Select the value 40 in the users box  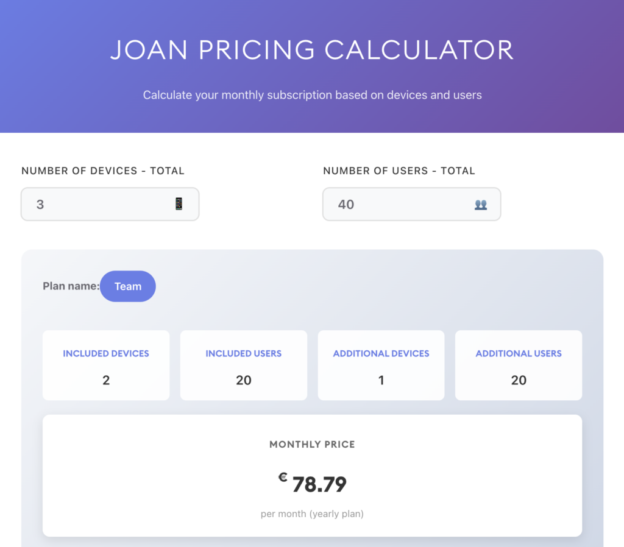[346, 205]
